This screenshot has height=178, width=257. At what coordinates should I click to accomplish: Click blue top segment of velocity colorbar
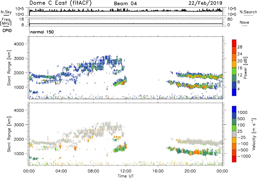pos(234,109)
